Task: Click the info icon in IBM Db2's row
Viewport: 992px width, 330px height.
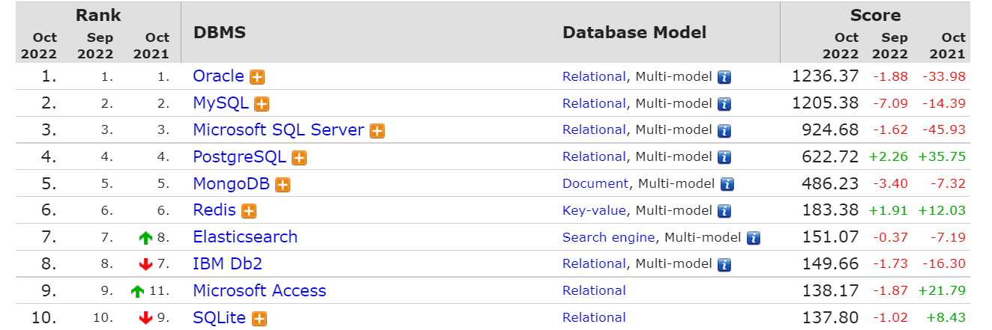Action: (x=724, y=265)
